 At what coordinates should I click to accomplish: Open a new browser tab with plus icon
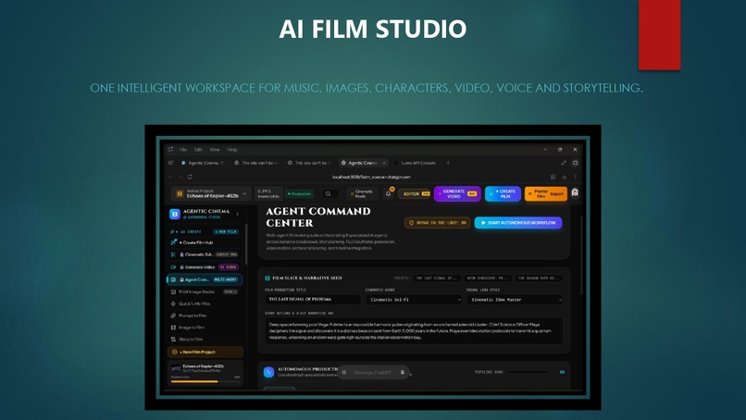pyautogui.click(x=448, y=163)
